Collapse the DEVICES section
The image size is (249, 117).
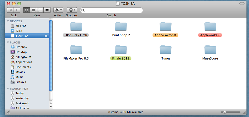click(x=8, y=21)
